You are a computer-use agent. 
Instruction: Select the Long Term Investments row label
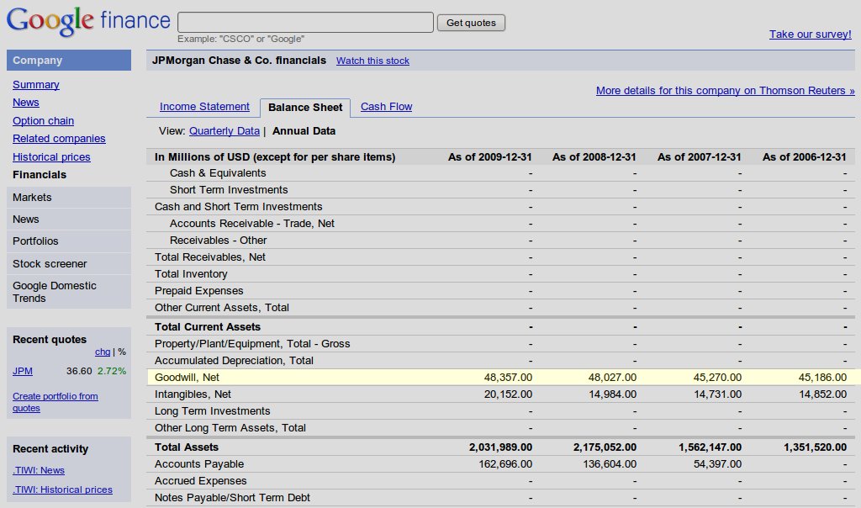(x=213, y=410)
